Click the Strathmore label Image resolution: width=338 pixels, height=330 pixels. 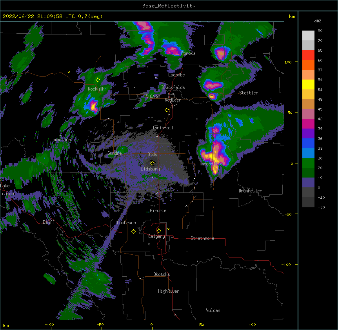202,238
